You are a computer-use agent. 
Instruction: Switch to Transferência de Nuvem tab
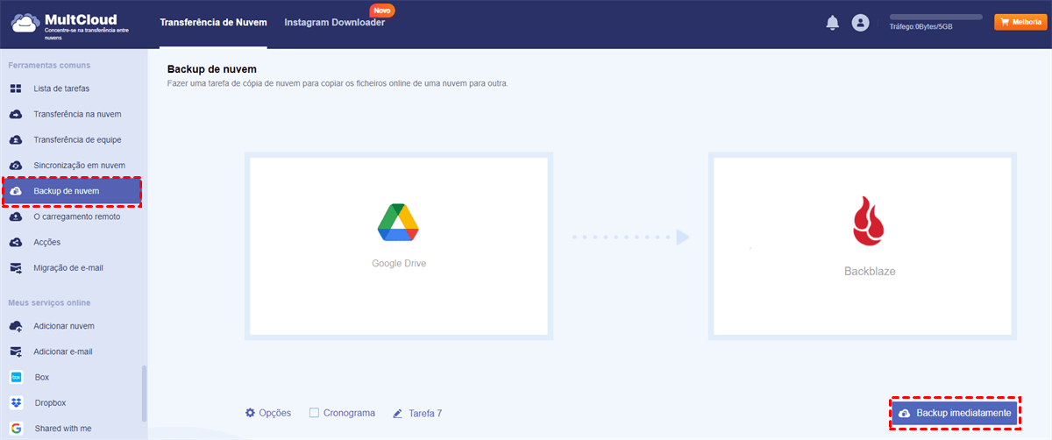click(x=214, y=23)
